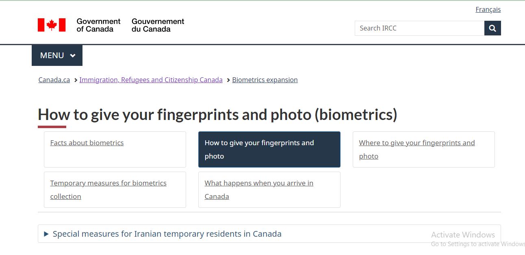Click the Government of Canada flag logo

pos(52,24)
